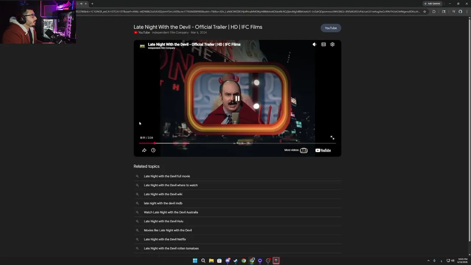Mute the trailer with the speaker icon
471x265 pixels.
(x=314, y=44)
